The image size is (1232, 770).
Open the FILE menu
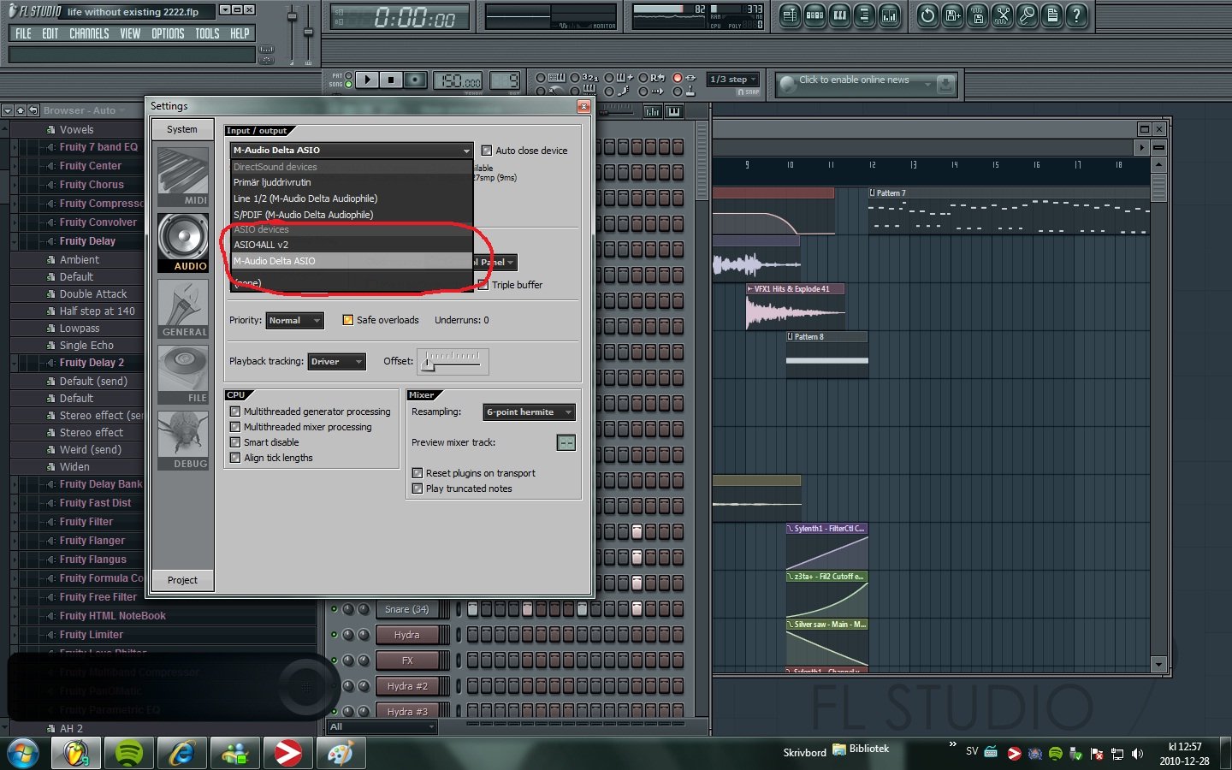click(23, 33)
